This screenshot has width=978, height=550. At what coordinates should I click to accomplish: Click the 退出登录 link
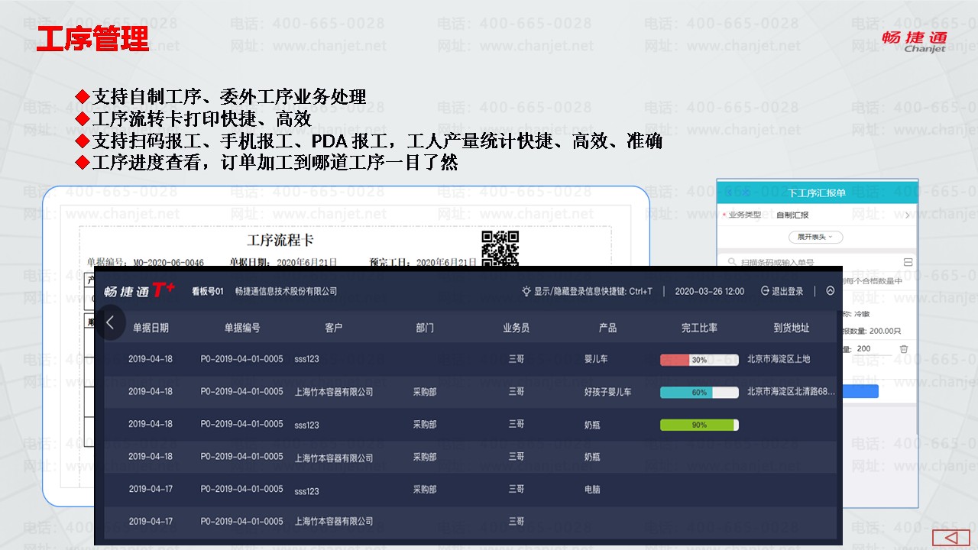788,291
